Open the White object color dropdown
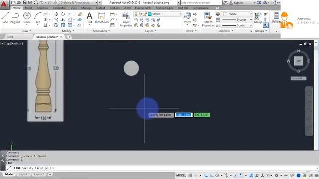The height and width of the screenshot is (179, 319). coord(237,14)
